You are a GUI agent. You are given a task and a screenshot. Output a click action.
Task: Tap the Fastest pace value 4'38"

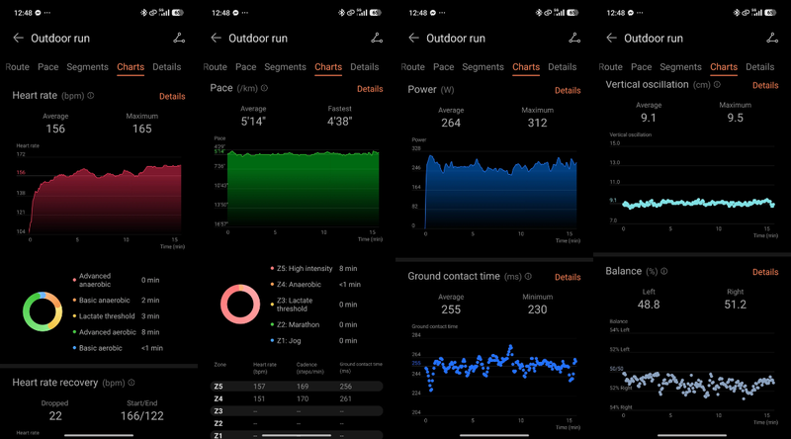[x=339, y=121]
